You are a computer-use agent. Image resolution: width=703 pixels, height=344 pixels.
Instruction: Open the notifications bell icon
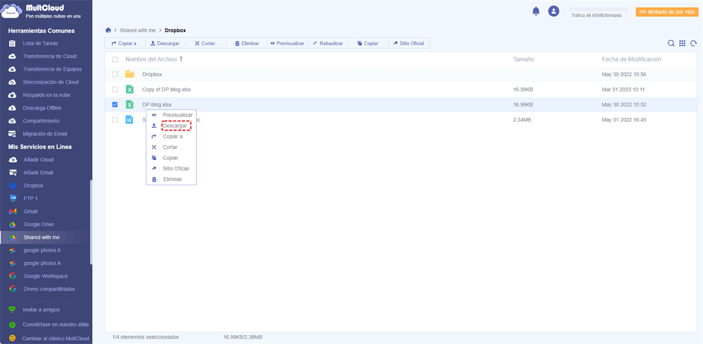pos(535,11)
